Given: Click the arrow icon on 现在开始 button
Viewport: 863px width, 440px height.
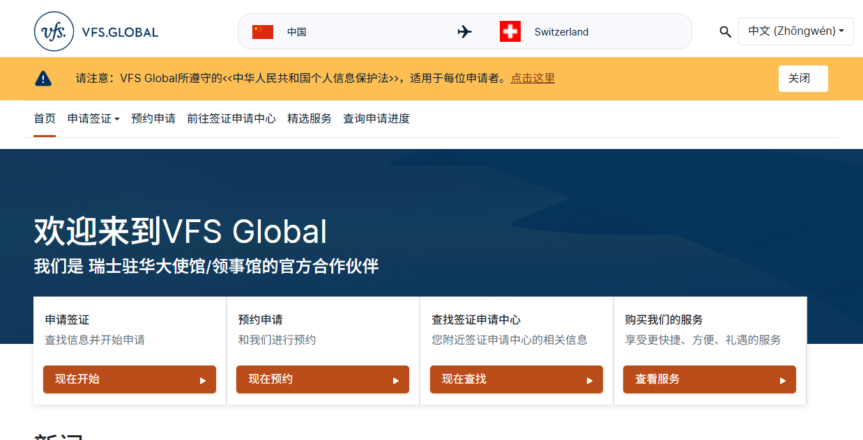Looking at the screenshot, I should pyautogui.click(x=203, y=380).
